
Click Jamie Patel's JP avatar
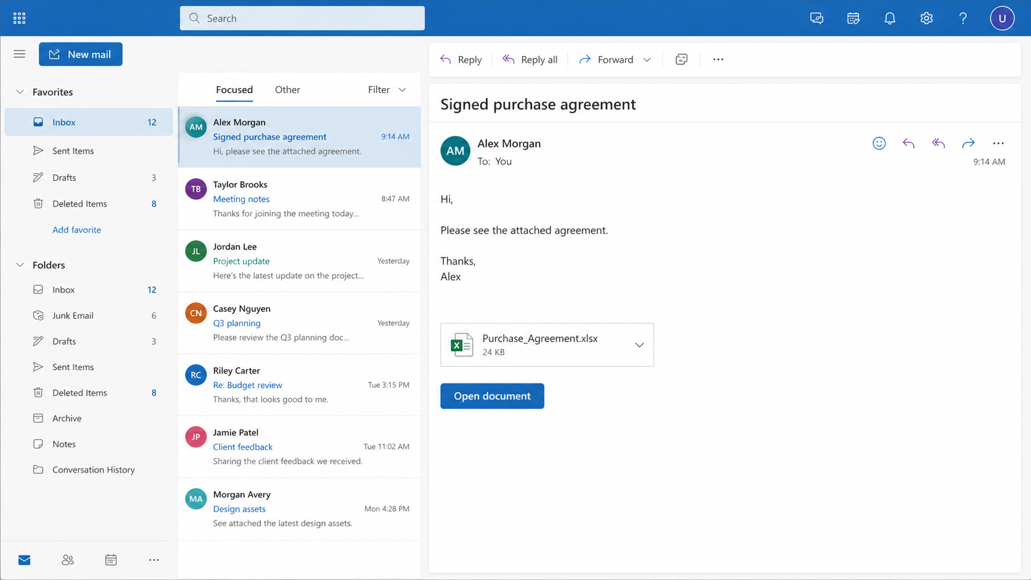pyautogui.click(x=196, y=437)
